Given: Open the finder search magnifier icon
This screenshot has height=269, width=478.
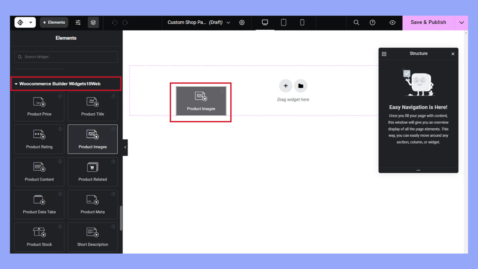Looking at the screenshot, I should click(356, 22).
